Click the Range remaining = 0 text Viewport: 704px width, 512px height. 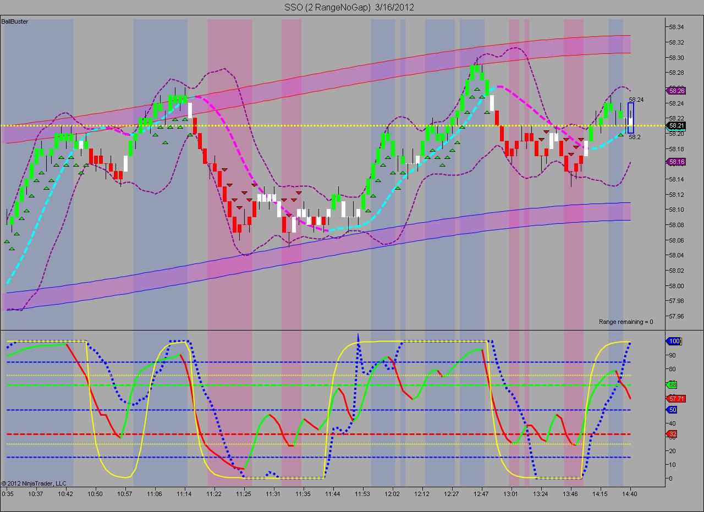[626, 322]
